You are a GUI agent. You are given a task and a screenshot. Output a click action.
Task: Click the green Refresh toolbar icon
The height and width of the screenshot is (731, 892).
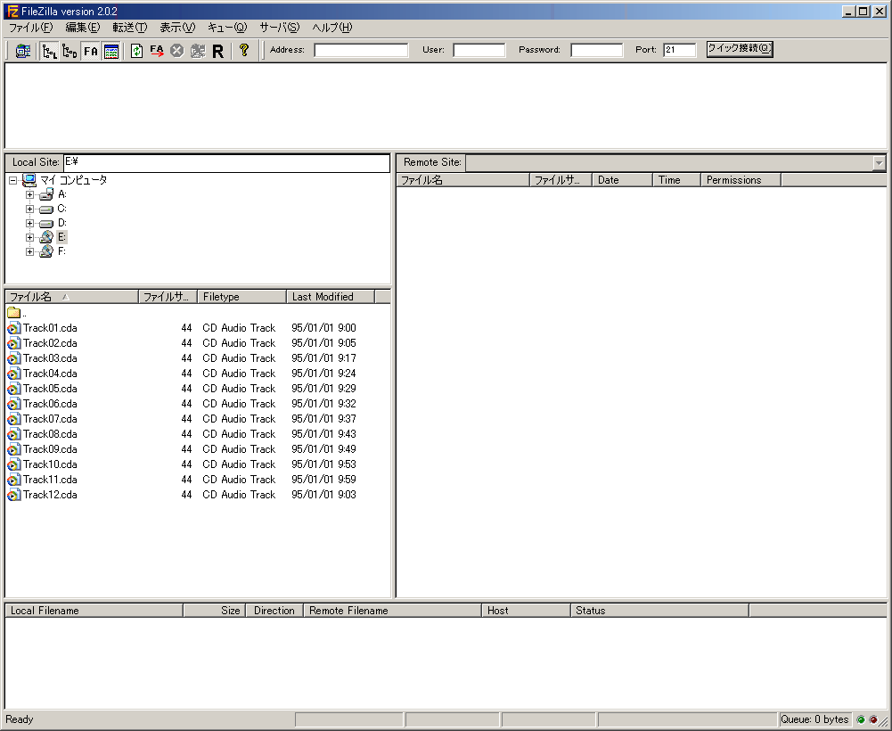(136, 51)
